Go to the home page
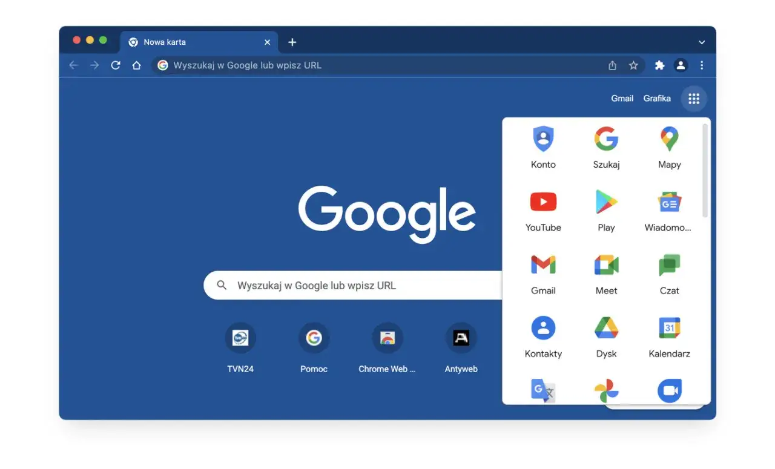 pos(137,65)
